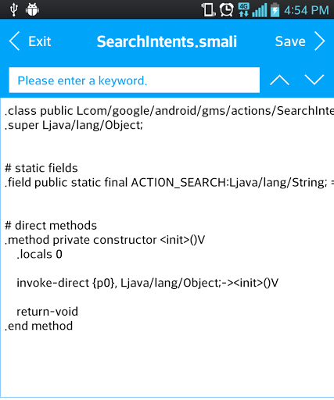334x400 pixels.
Task: Place cursor on the return-void line
Action: [47, 312]
